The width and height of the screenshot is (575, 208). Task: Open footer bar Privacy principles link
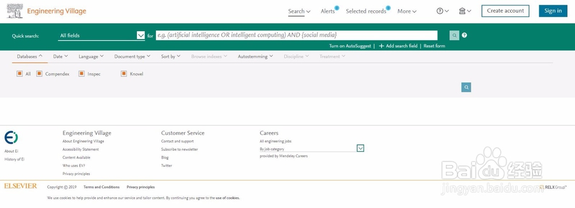point(140,187)
